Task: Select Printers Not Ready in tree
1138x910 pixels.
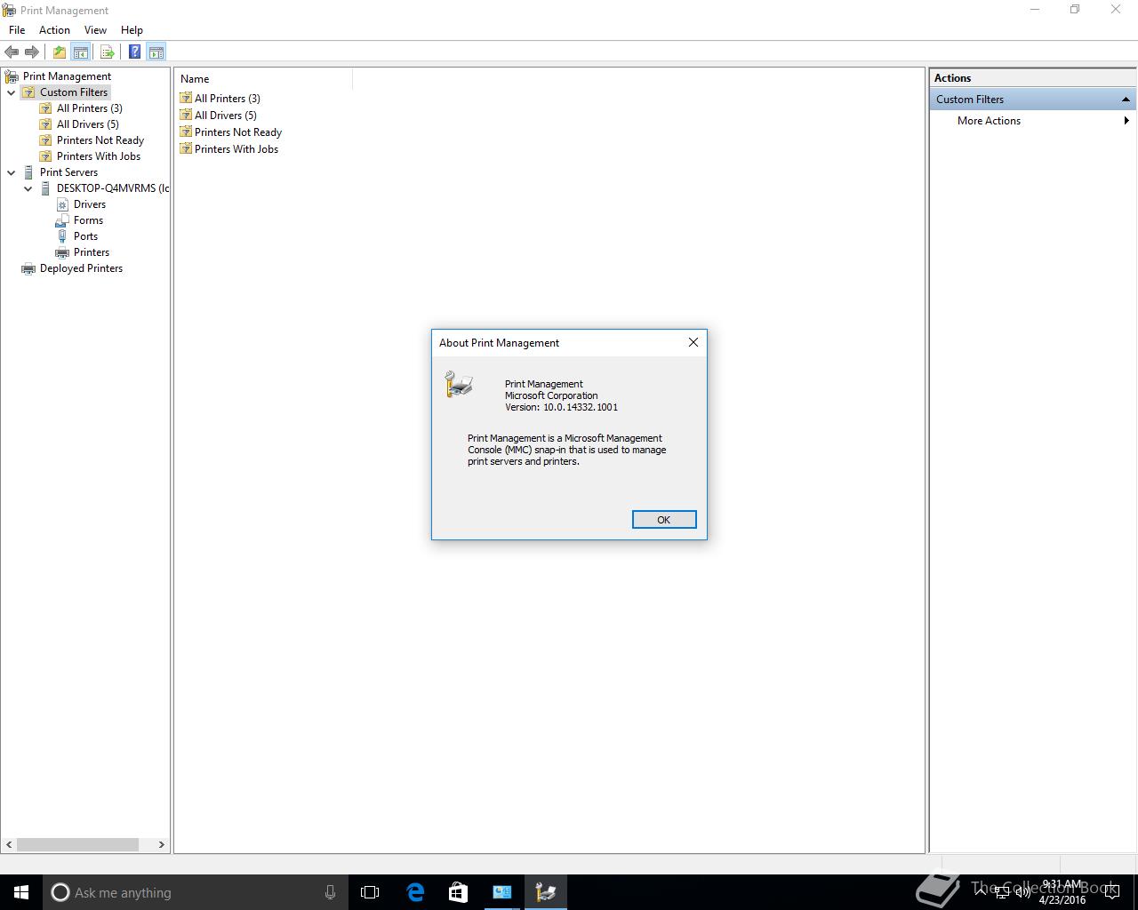Action: tap(100, 140)
